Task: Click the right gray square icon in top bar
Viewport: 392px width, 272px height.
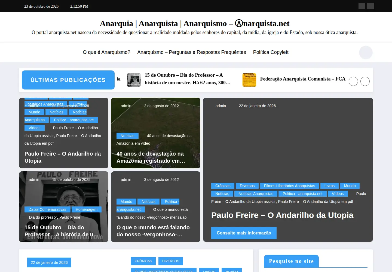Action: coord(370,6)
